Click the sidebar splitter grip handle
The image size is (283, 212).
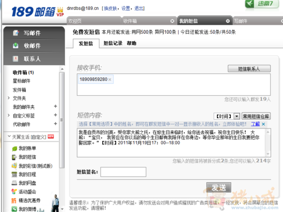tap(61, 120)
